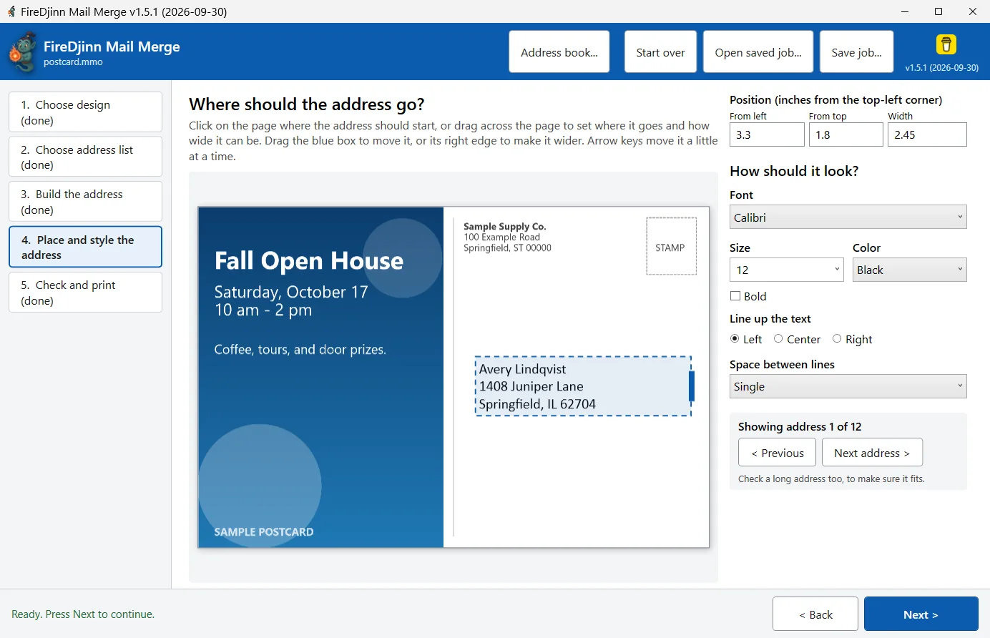Click the yellow coffee cup donate icon

pos(946,44)
